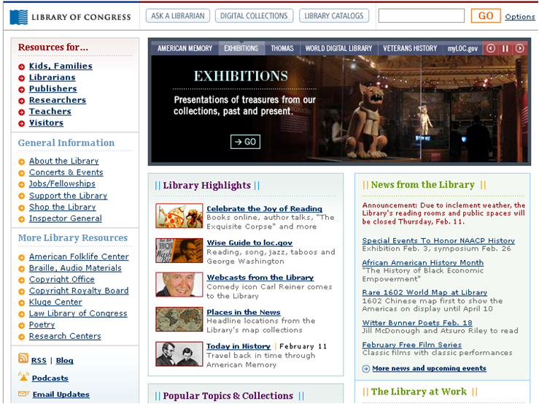Go to Kluge Center
The image size is (539, 404).
pos(55,302)
